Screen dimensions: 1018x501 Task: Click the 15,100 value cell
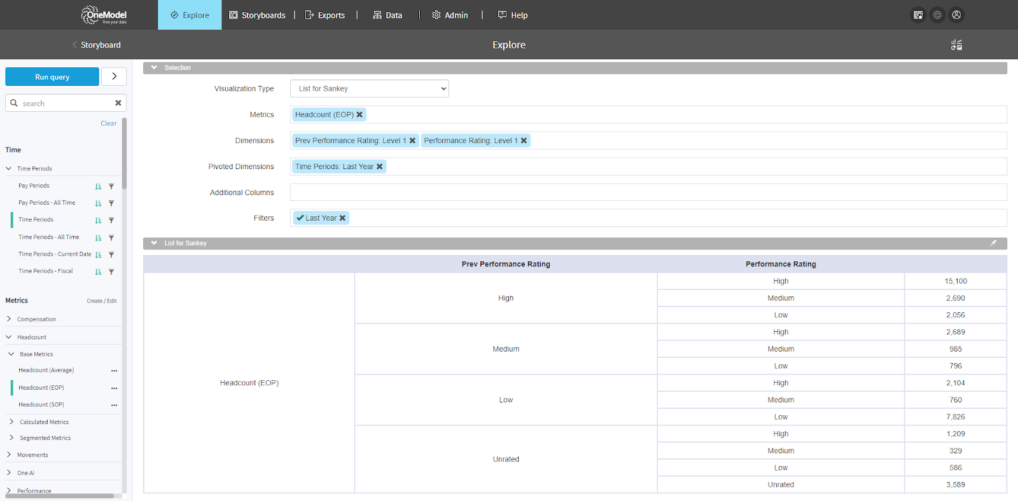(x=956, y=281)
